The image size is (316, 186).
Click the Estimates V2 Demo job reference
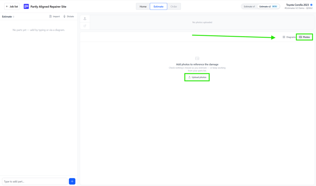pyautogui.click(x=299, y=8)
